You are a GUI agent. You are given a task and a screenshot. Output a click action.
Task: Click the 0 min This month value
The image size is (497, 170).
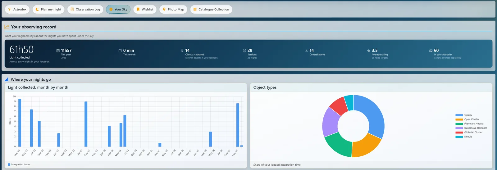tap(129, 51)
